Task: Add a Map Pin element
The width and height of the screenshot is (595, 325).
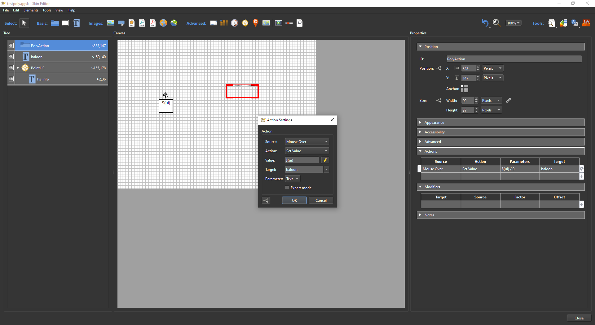Action: [x=256, y=23]
